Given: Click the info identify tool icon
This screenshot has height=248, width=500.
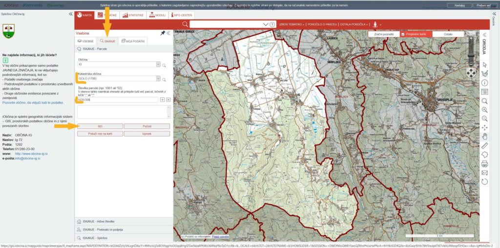Looking at the screenshot, I should [485, 82].
